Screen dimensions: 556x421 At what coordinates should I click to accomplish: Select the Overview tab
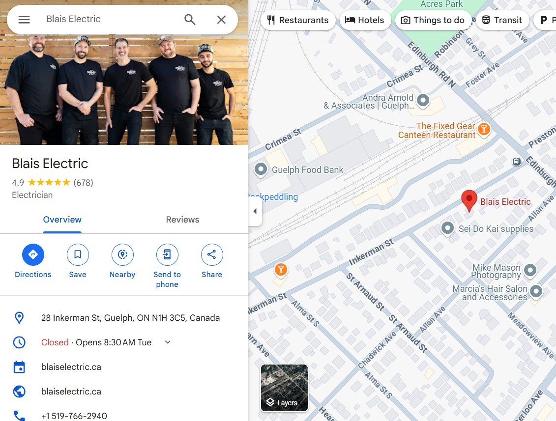coord(62,220)
